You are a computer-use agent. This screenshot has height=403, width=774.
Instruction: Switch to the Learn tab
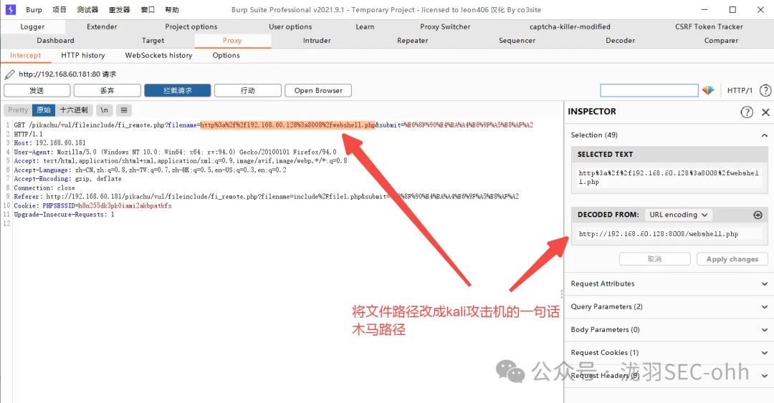coord(365,26)
